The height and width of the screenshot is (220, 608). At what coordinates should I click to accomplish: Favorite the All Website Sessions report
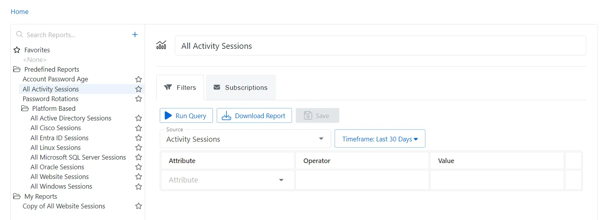pyautogui.click(x=138, y=177)
